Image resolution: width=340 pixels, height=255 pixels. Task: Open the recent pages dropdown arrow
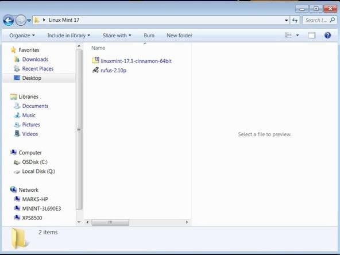click(29, 20)
